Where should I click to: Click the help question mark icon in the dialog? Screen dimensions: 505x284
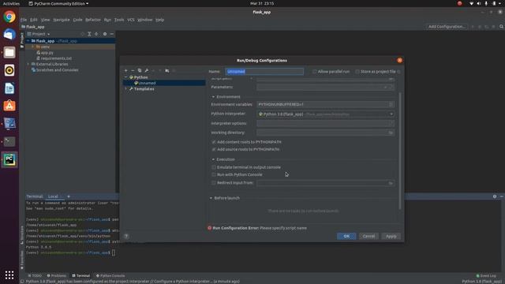coord(126,236)
